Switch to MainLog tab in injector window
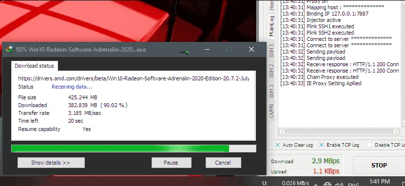Image resolution: width=405 pixels, height=186 pixels. 271,26
